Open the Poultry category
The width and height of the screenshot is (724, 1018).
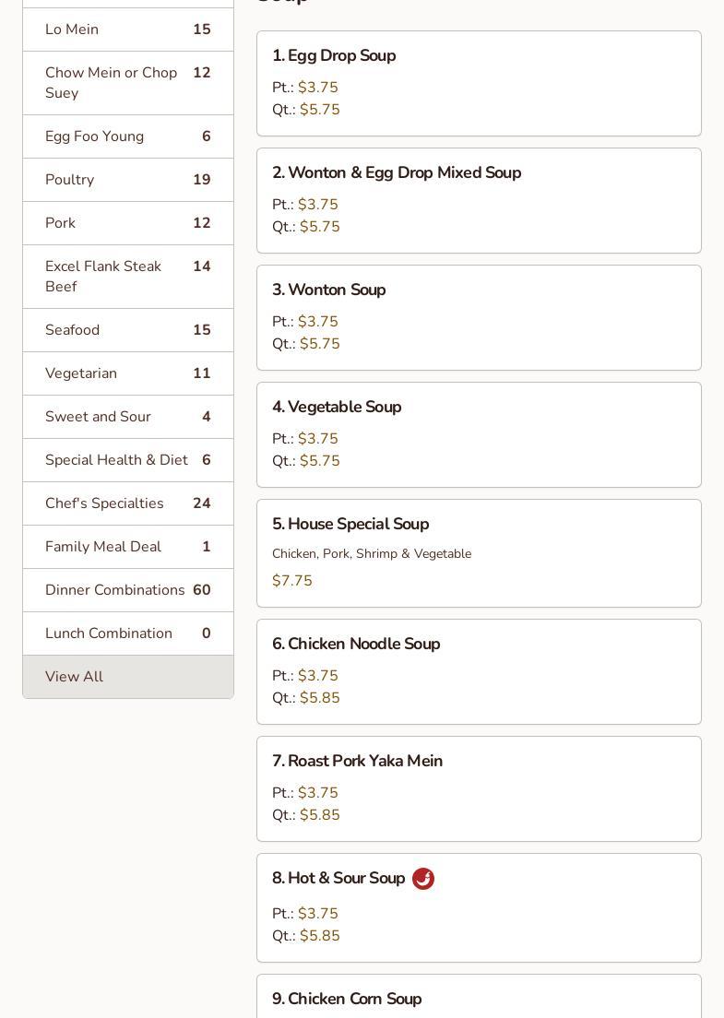click(127, 180)
